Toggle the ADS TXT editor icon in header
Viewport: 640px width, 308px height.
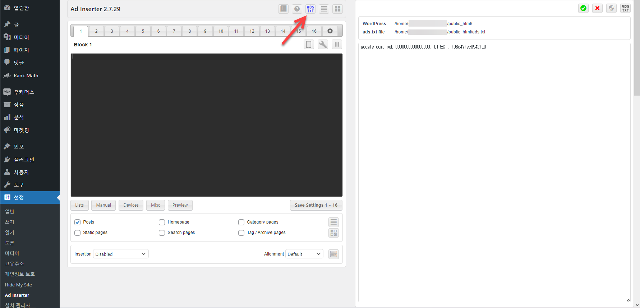(310, 9)
